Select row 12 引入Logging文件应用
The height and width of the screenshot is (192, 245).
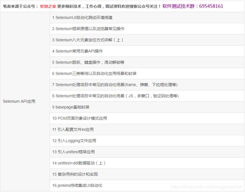[x=147, y=141]
